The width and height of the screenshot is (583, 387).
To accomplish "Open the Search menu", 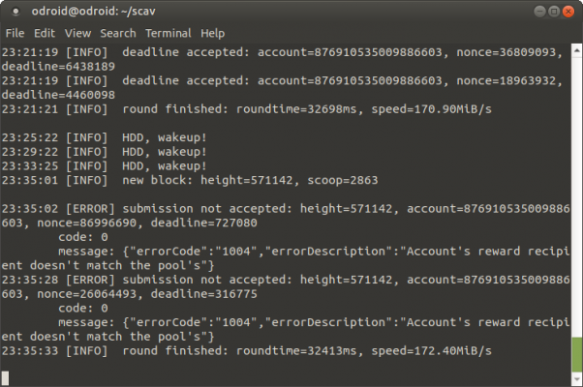I will [118, 34].
